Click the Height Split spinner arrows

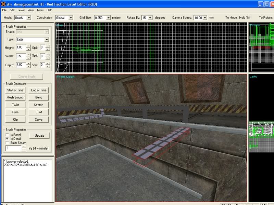coord(48,47)
